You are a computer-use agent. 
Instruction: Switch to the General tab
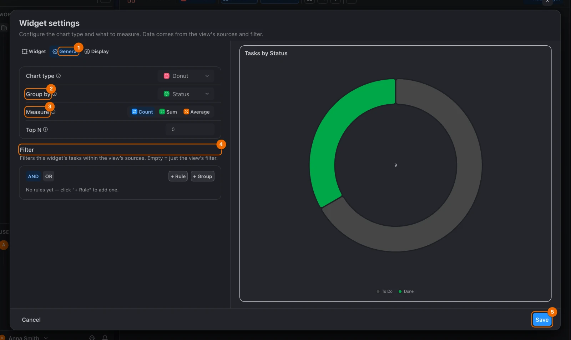click(x=66, y=51)
